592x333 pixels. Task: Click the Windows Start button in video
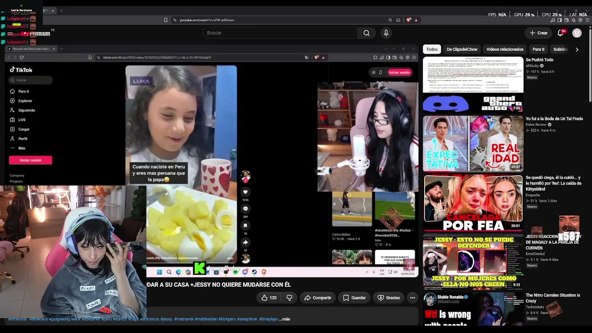point(160,272)
